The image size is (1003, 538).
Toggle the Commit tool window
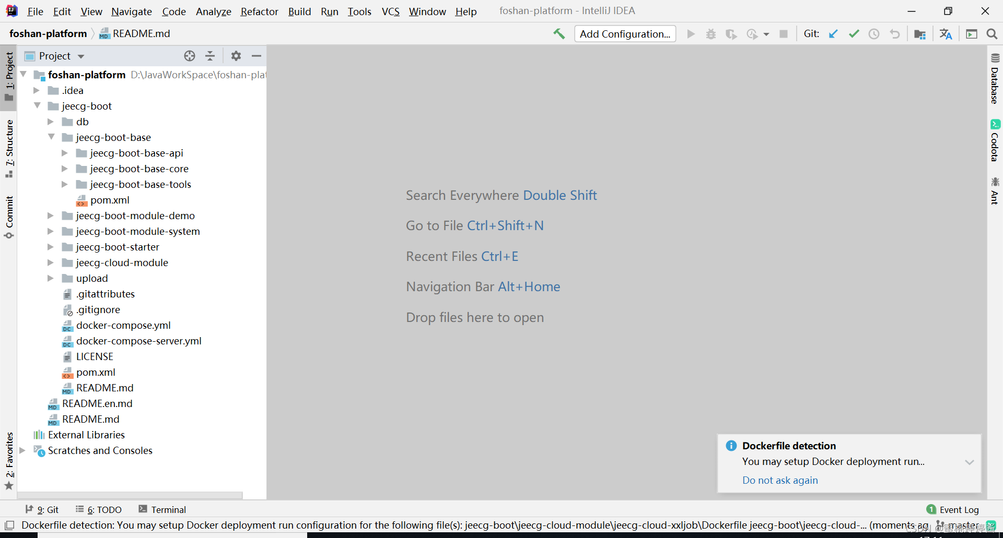coord(9,218)
